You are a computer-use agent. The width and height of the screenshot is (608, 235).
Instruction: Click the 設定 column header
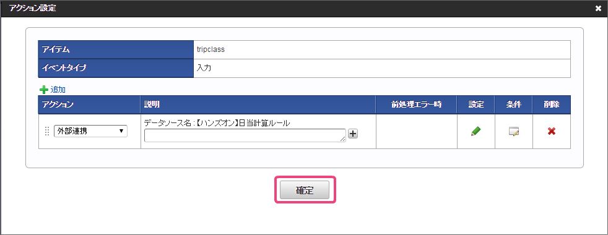click(x=476, y=105)
